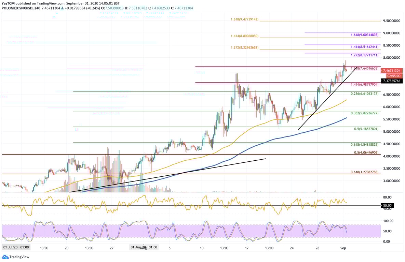405x262 pixels.
Task: Click the 01 Aug '20 date axis label
Action: (138, 248)
